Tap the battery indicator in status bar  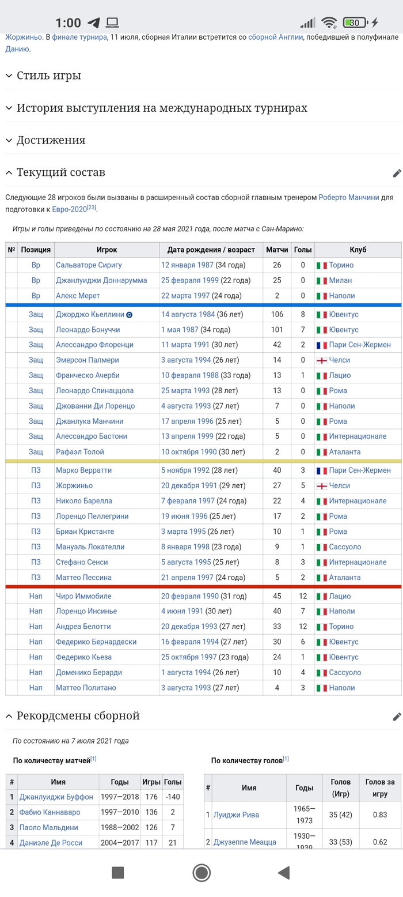coord(355,23)
